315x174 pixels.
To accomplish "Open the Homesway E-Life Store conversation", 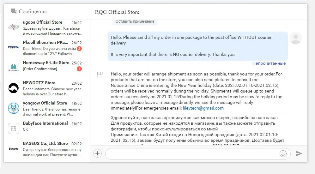I will (x=47, y=68).
